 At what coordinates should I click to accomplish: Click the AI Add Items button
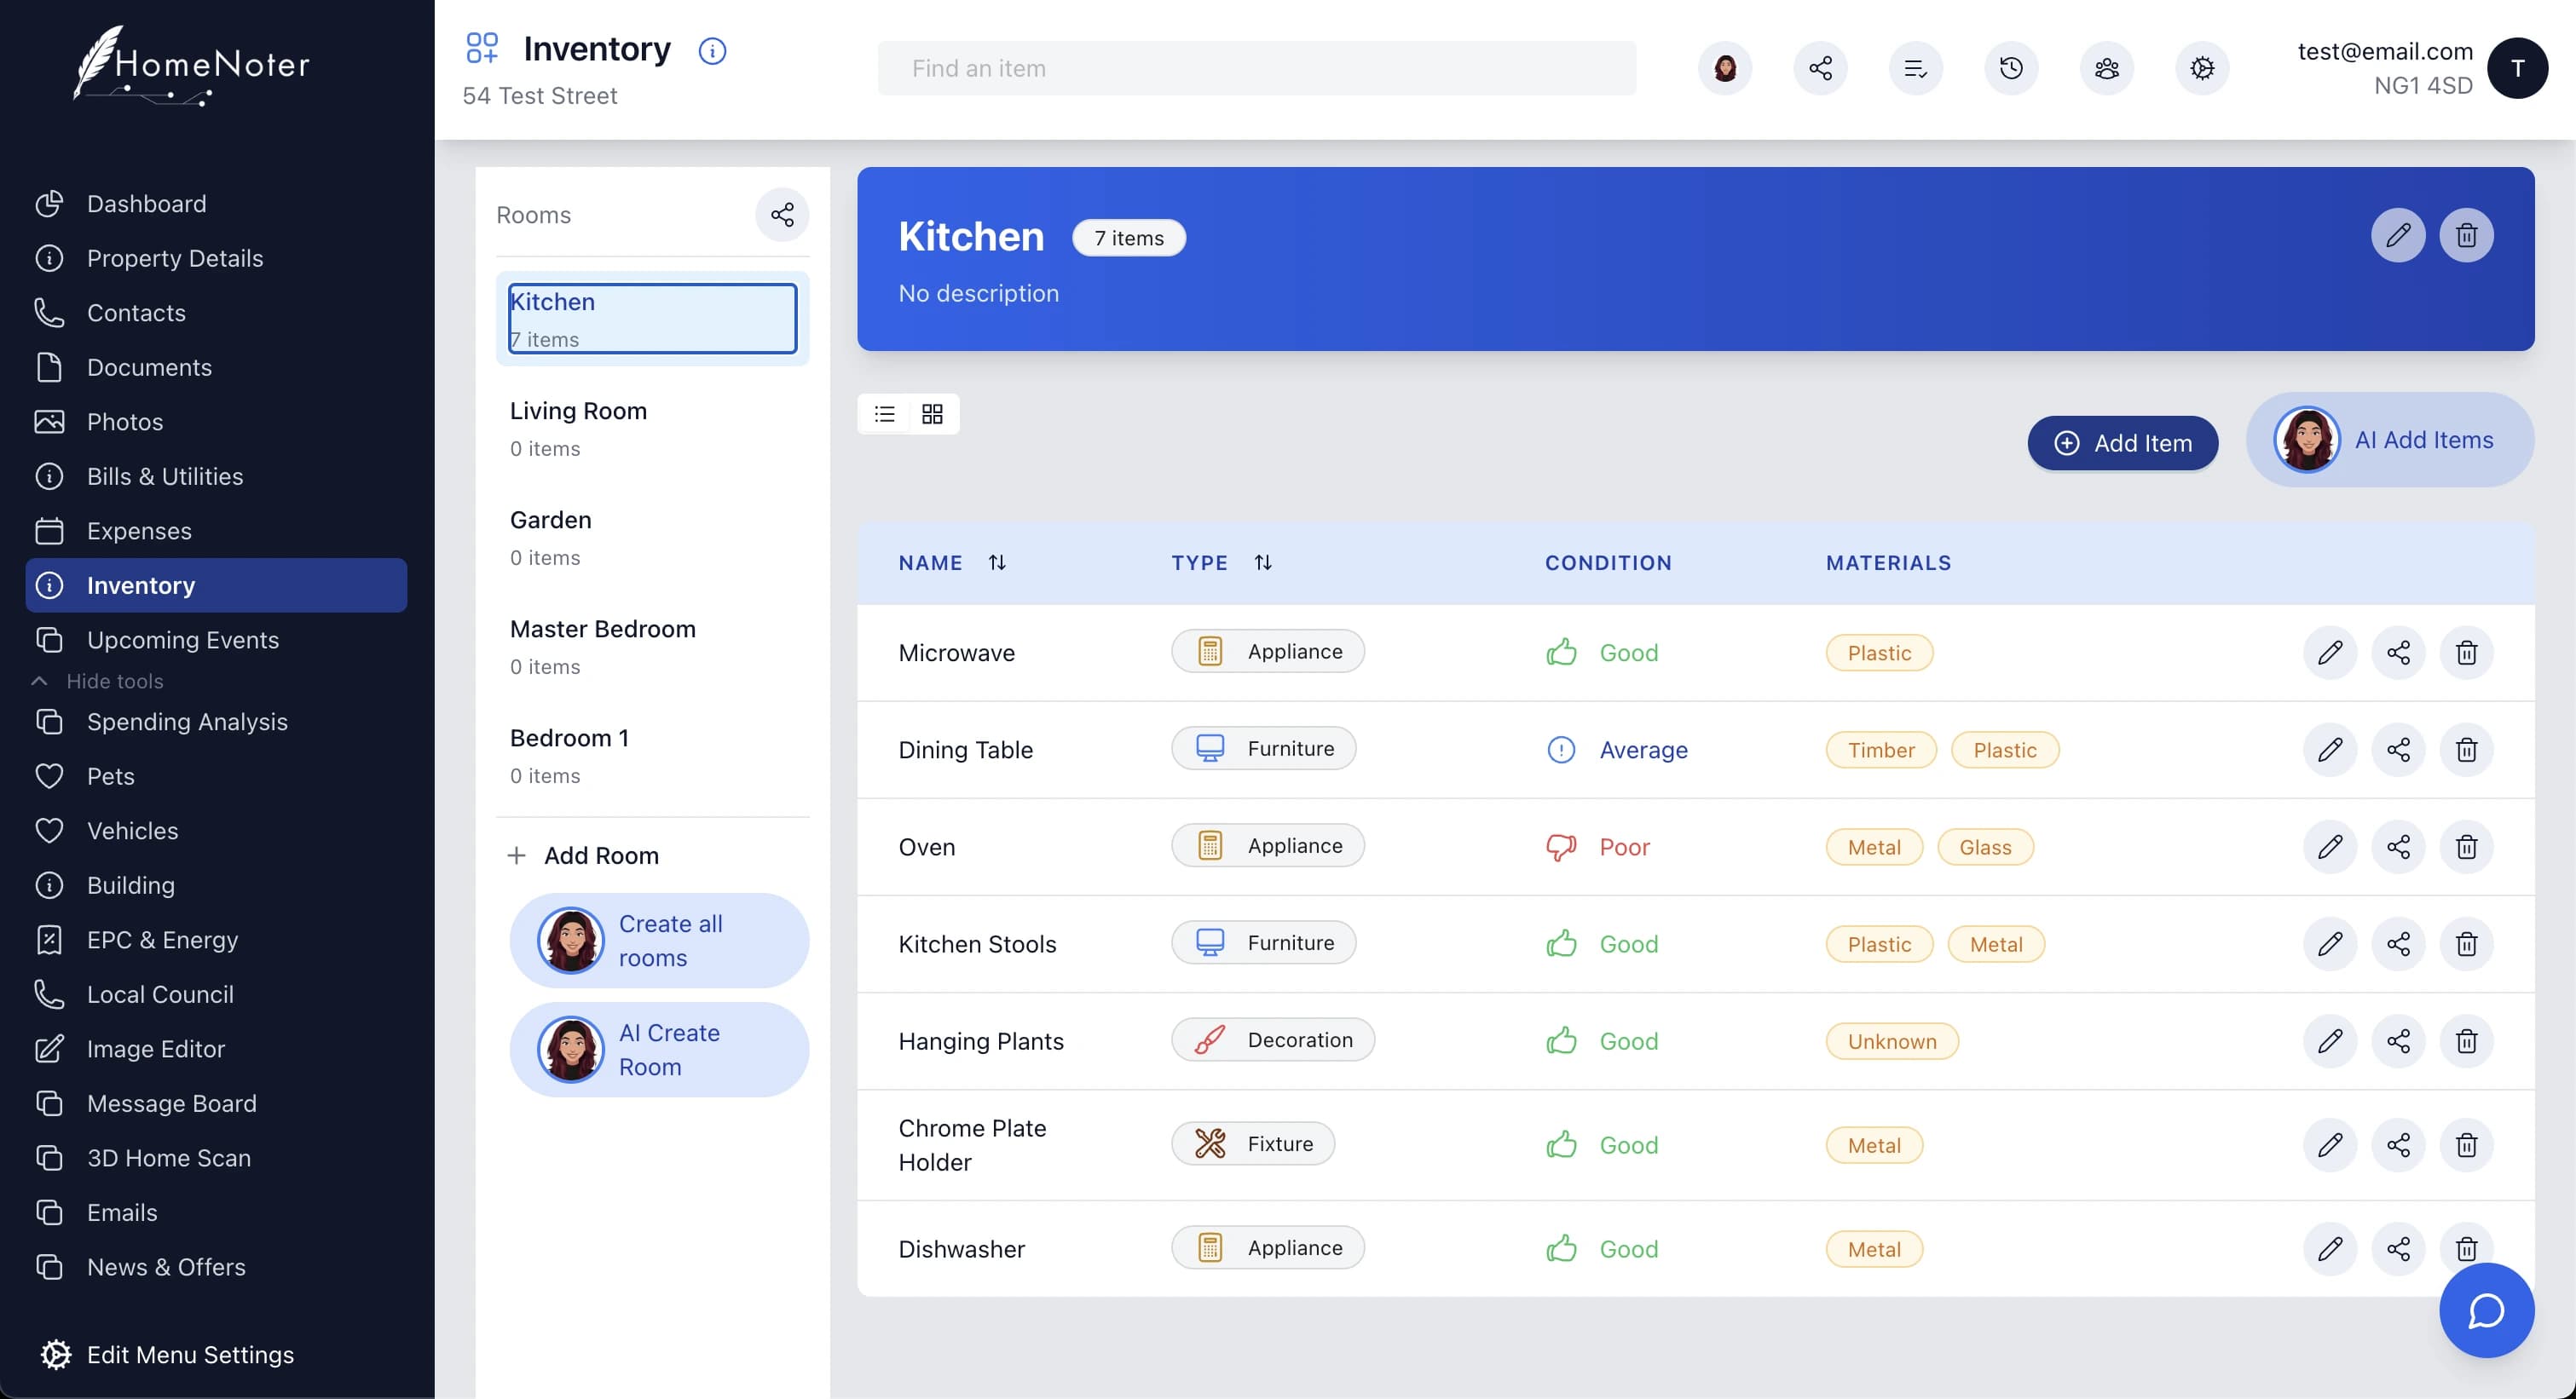click(x=2389, y=440)
